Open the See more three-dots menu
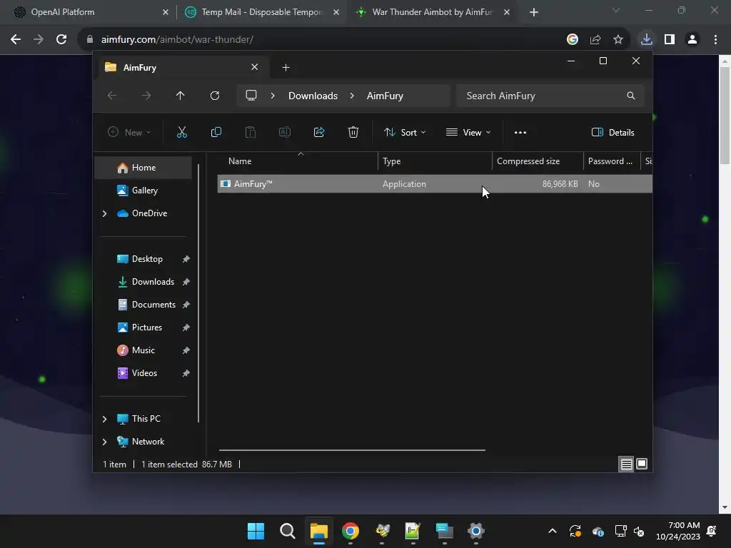 click(520, 132)
